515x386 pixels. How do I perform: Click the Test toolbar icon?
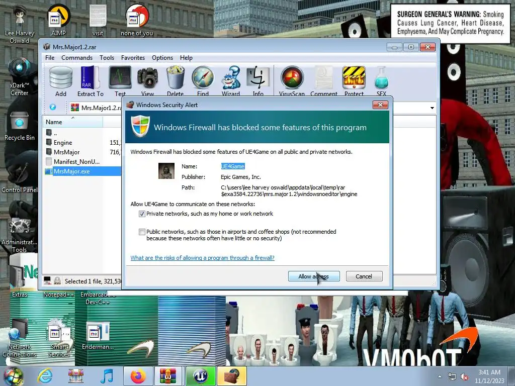[x=120, y=81]
